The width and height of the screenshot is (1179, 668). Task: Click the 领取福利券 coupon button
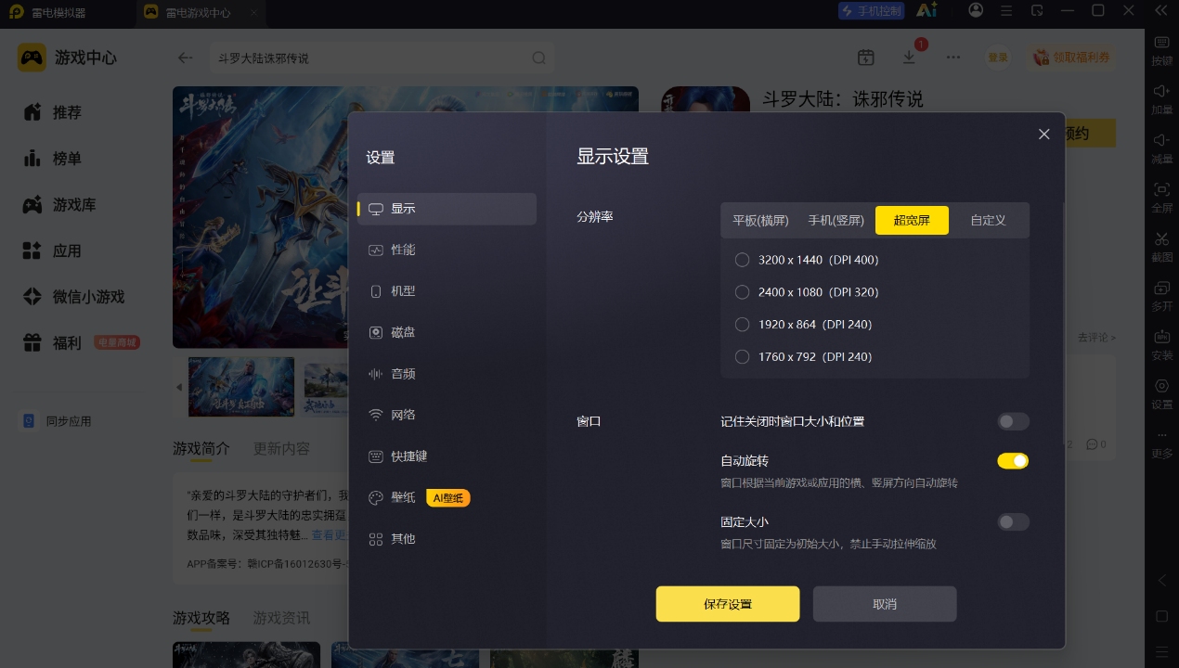point(1073,58)
